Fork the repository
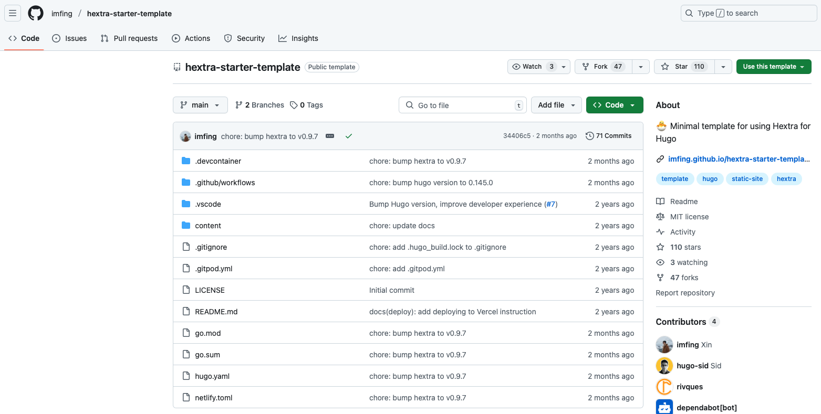Screen dimensions: 821x414 604,67
